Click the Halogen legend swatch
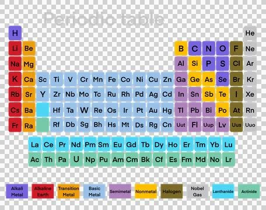 click(x=171, y=191)
